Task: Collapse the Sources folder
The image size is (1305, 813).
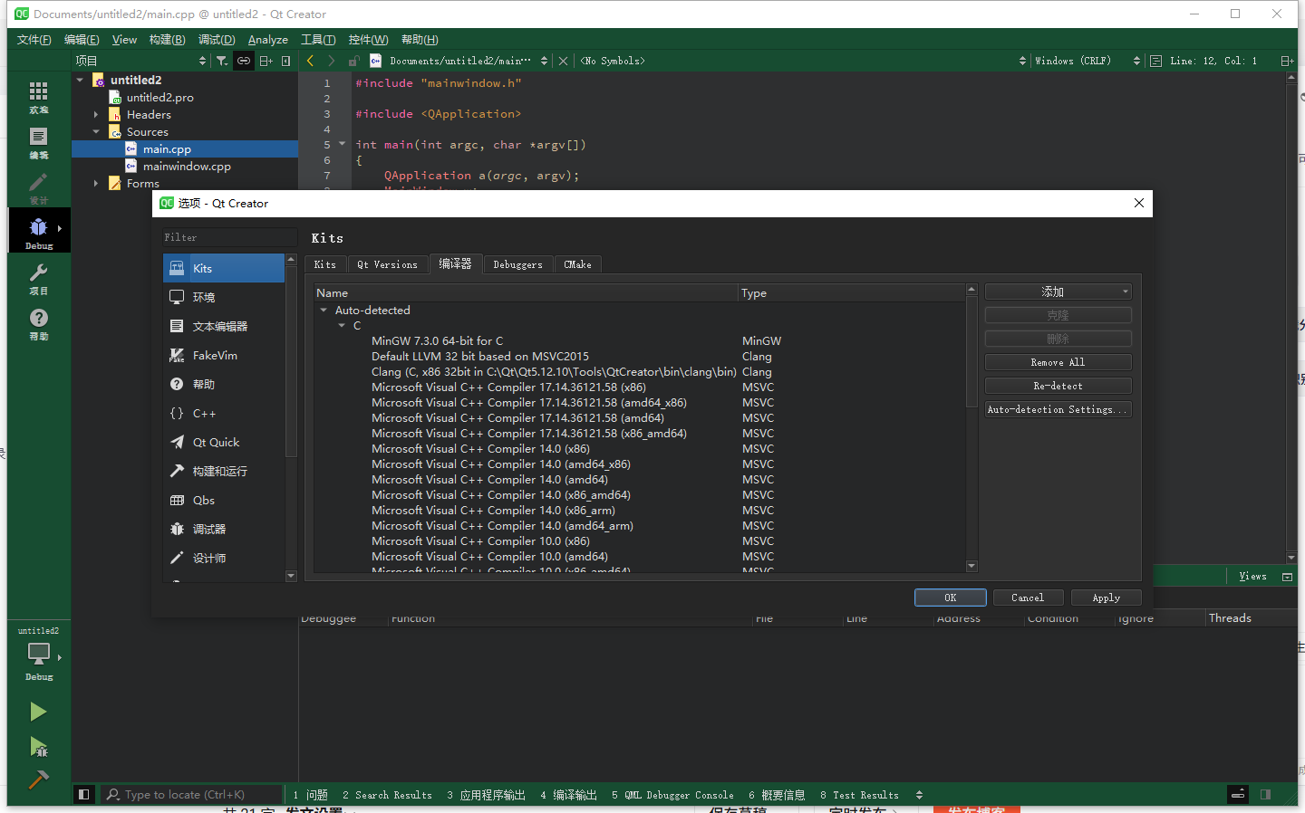Action: 96,132
